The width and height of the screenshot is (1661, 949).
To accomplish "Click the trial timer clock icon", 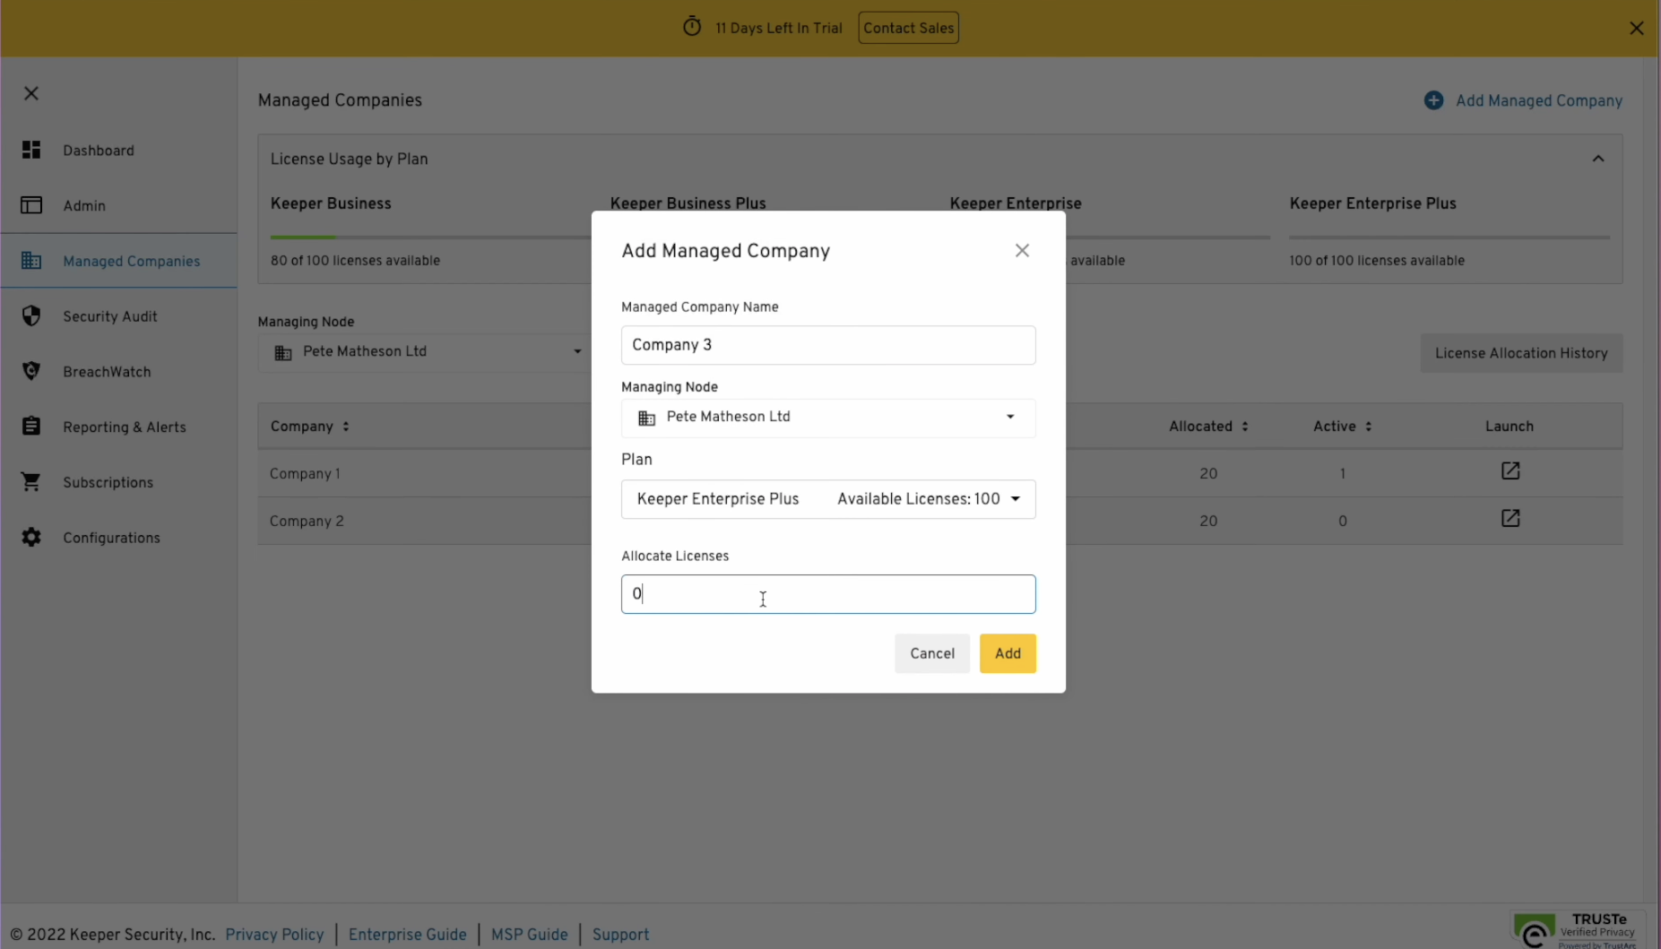I will pyautogui.click(x=692, y=27).
